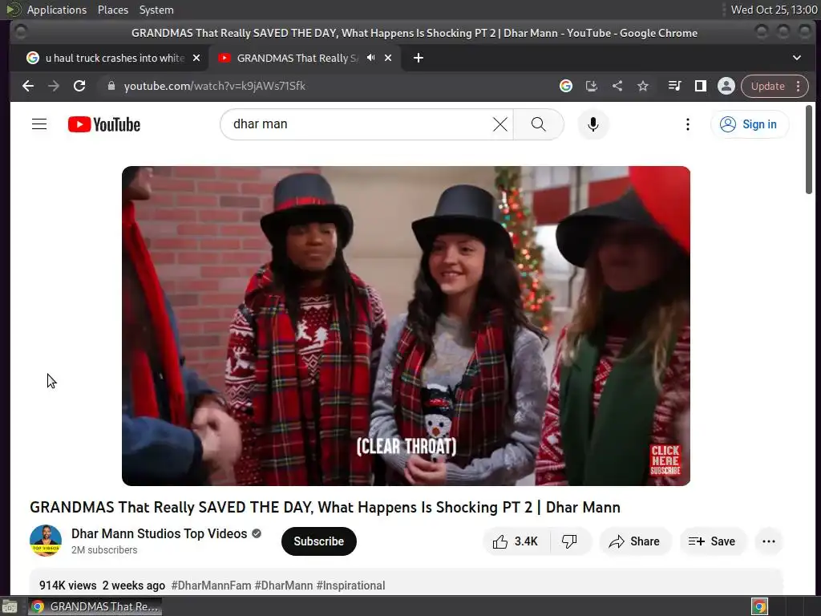Go to YouTube home via logo

(104, 124)
